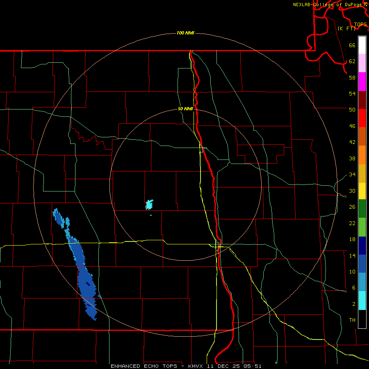
Task: Click the cyan echo blob near radar center
Action: 149,205
